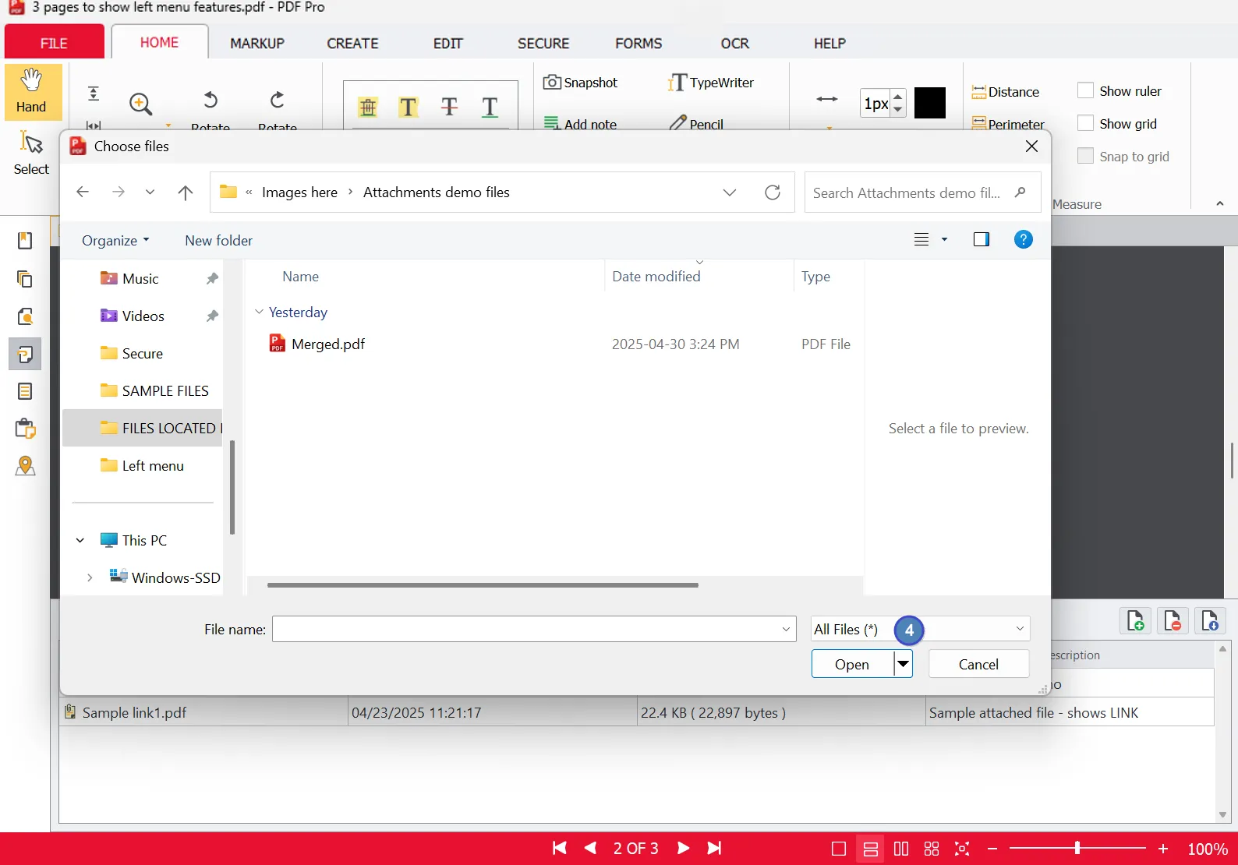Switch to the SECURE tab
The image size is (1238, 865).
click(x=543, y=44)
